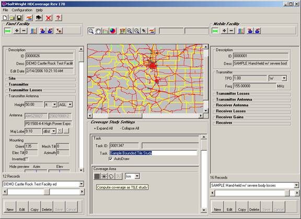Viewport: 301px width, 219px height.
Task: Click the colored columns icon in Mobile Facility
Action: pos(241,31)
